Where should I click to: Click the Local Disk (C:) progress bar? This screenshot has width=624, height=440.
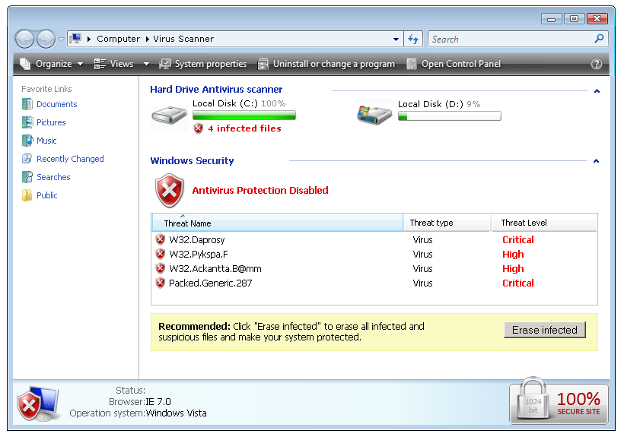[x=244, y=116]
